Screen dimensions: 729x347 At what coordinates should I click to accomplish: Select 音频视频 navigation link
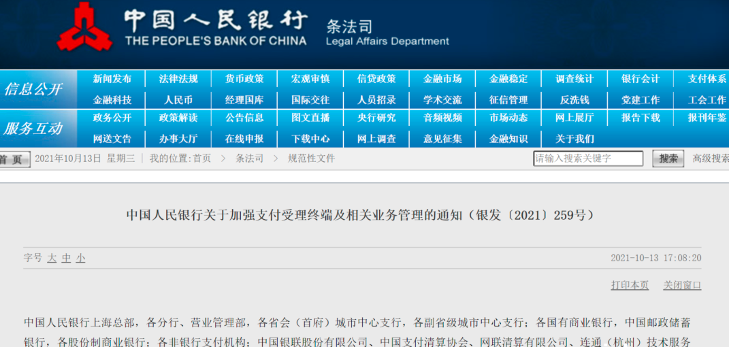coord(442,118)
